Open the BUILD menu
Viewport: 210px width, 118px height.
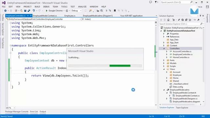37,7
